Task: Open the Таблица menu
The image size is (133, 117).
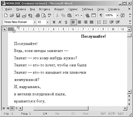Action: (87, 9)
